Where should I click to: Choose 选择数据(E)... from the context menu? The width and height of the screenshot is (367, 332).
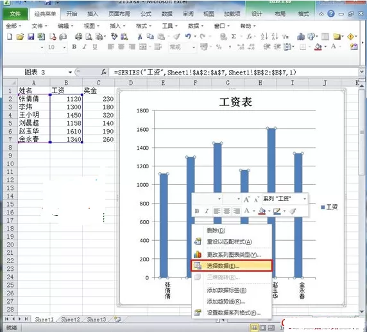click(x=232, y=266)
